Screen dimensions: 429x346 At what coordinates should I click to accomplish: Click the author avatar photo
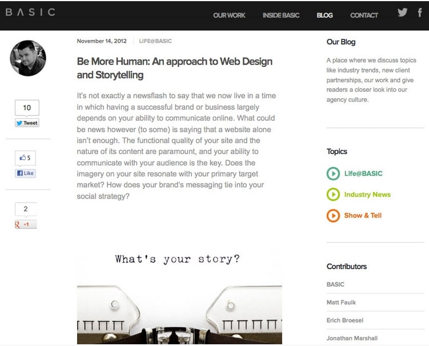click(28, 58)
